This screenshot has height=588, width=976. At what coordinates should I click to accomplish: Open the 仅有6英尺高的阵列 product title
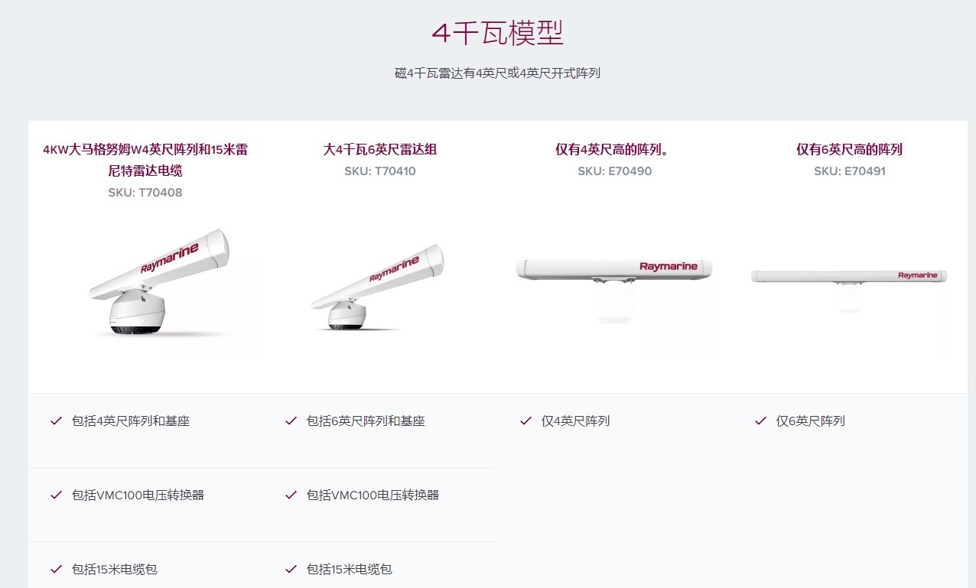(x=850, y=149)
